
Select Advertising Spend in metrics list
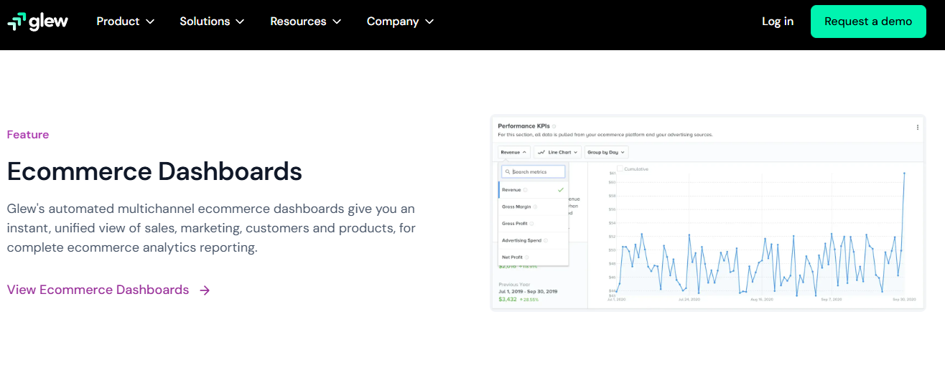[534, 240]
